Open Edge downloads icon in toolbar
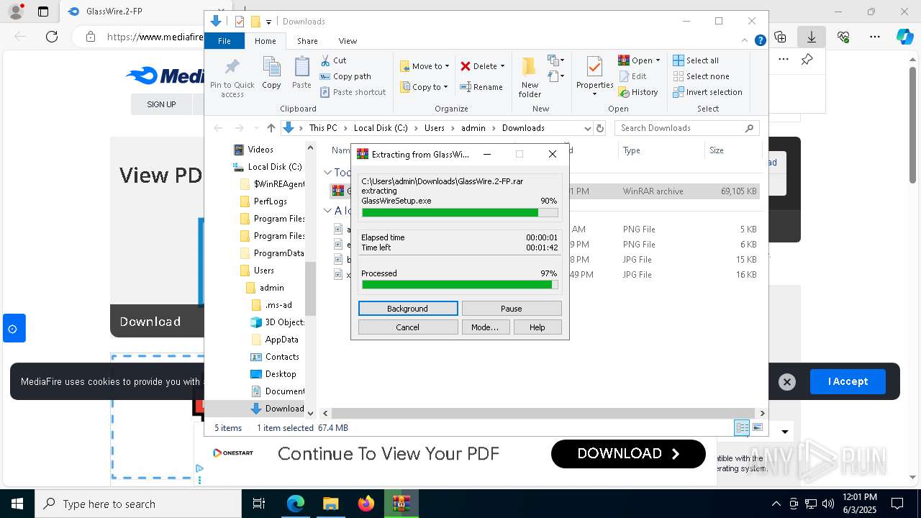Image resolution: width=921 pixels, height=518 pixels. click(812, 37)
